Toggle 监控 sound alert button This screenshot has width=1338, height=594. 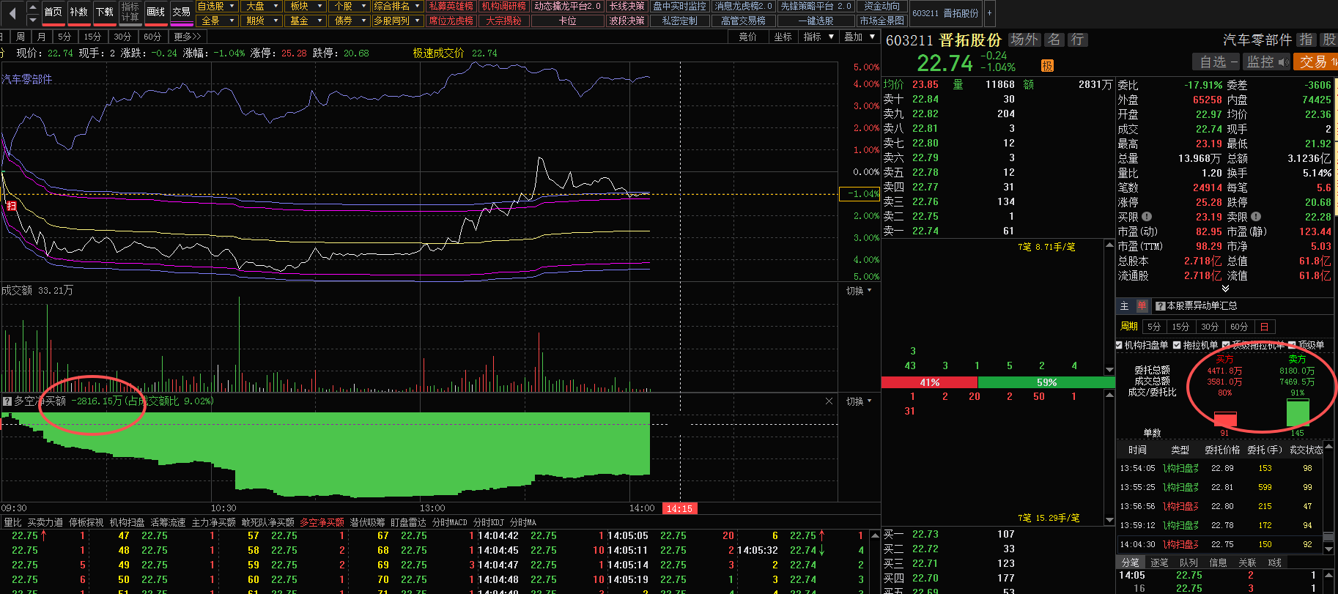tap(1268, 62)
